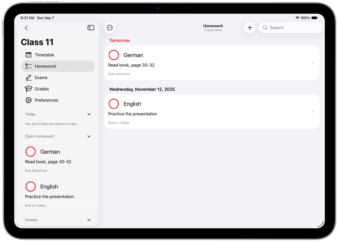Mark sidebar German homework as done
The width and height of the screenshot is (339, 242).
(31, 152)
